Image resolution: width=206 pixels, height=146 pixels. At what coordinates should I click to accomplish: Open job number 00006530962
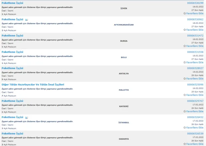pos(195,19)
